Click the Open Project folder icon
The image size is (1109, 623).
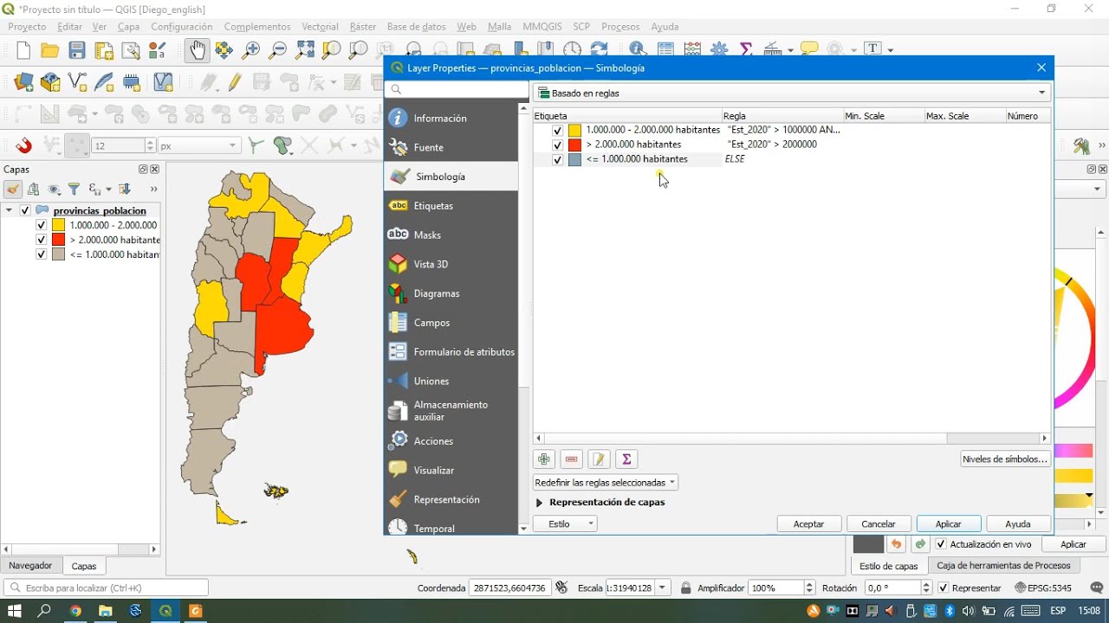(x=50, y=51)
